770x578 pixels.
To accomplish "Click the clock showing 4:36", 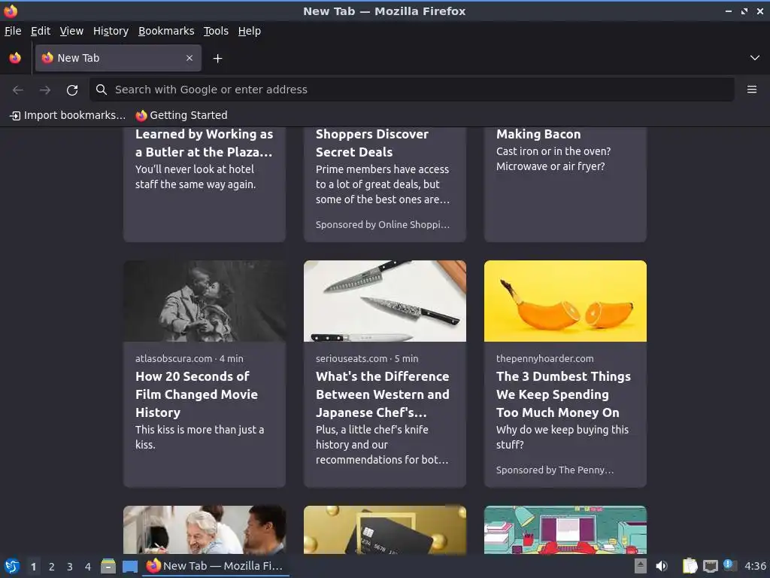I will pyautogui.click(x=755, y=566).
